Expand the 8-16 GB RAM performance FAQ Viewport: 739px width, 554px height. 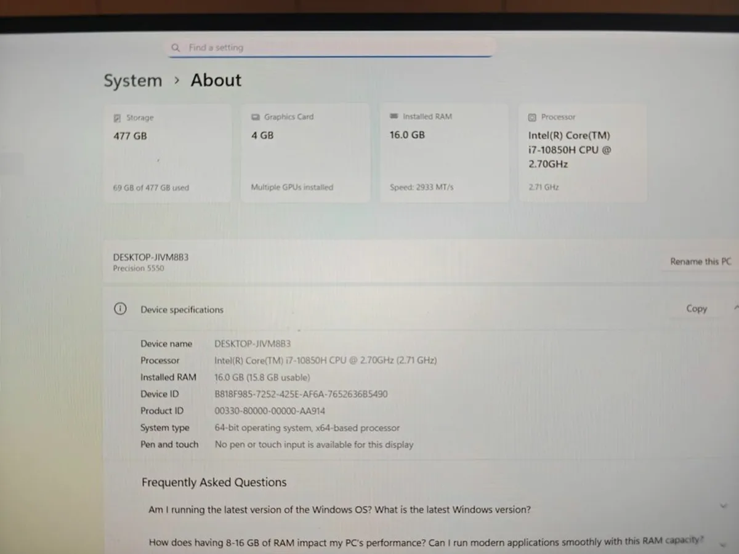(x=425, y=542)
